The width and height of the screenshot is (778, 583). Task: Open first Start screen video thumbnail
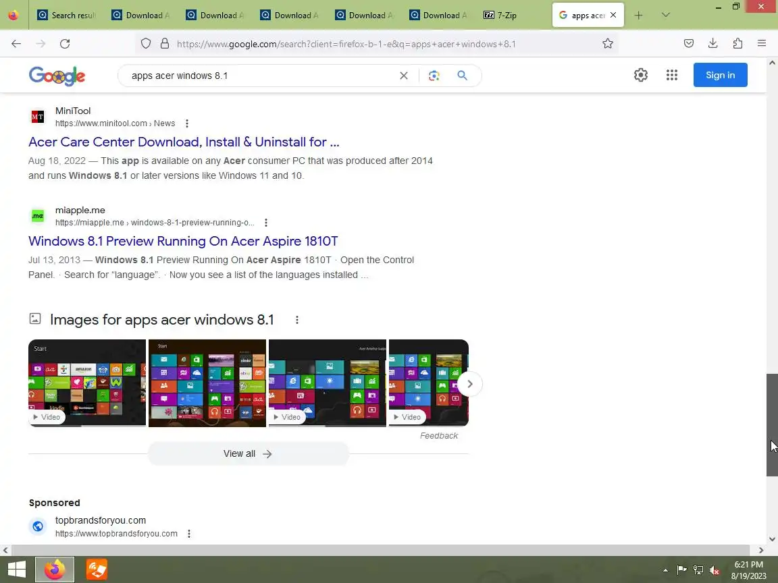click(x=87, y=383)
